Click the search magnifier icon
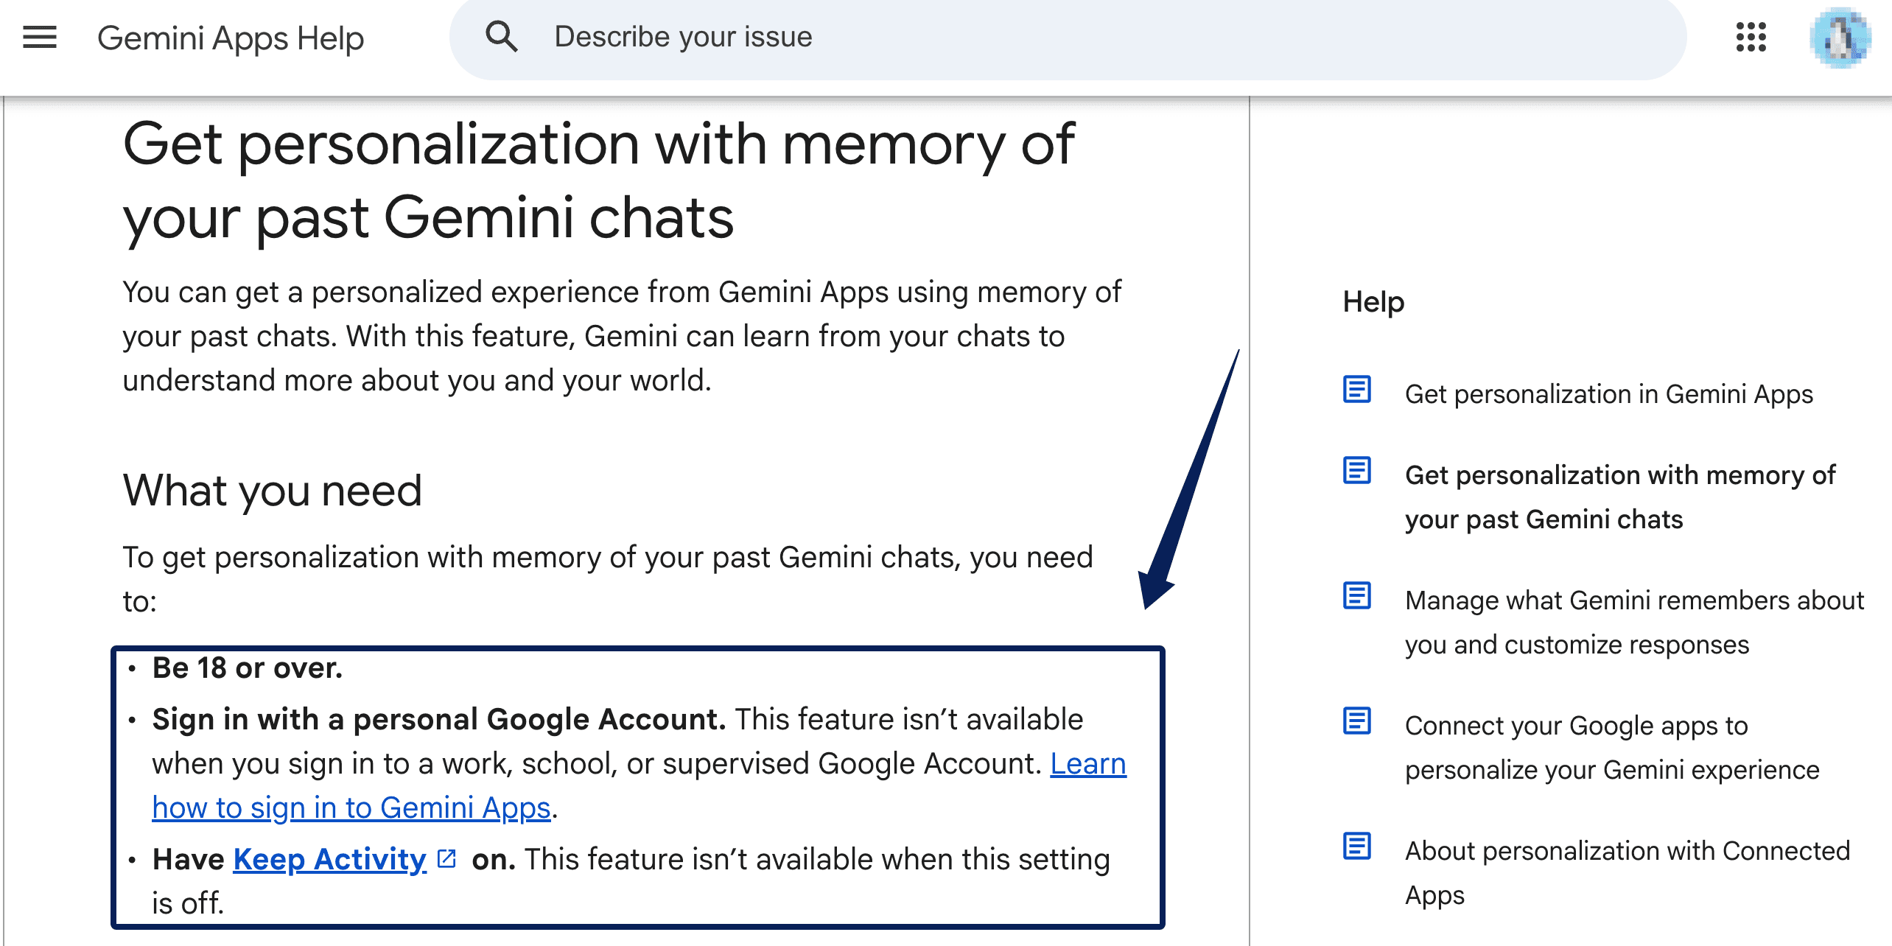Viewport: 1892px width, 946px height. coord(502,37)
